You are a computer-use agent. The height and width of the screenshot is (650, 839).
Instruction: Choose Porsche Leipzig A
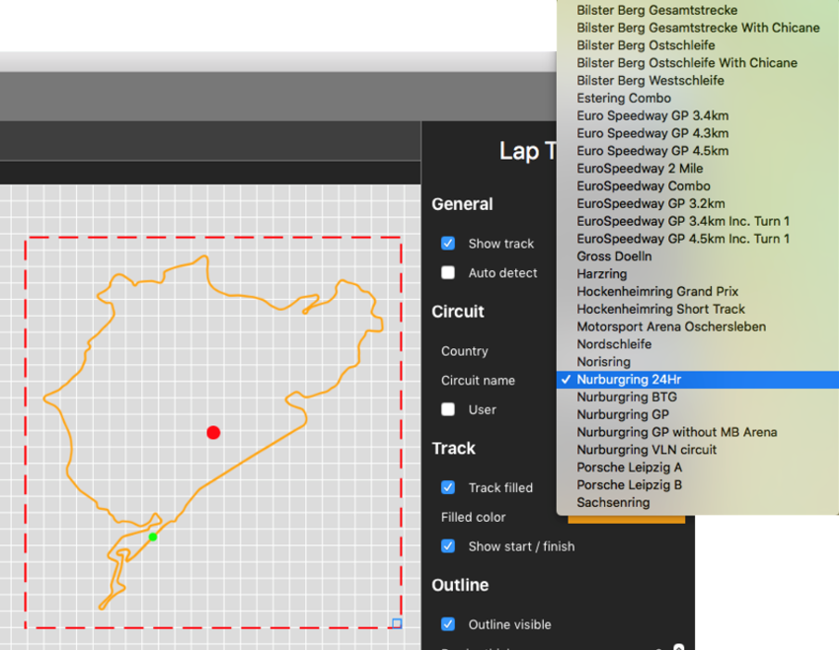tap(698, 469)
